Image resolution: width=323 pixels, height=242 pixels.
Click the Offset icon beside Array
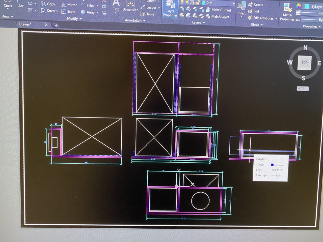(x=104, y=13)
